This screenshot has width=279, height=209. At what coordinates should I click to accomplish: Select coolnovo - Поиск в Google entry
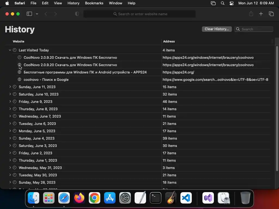pos(46,79)
